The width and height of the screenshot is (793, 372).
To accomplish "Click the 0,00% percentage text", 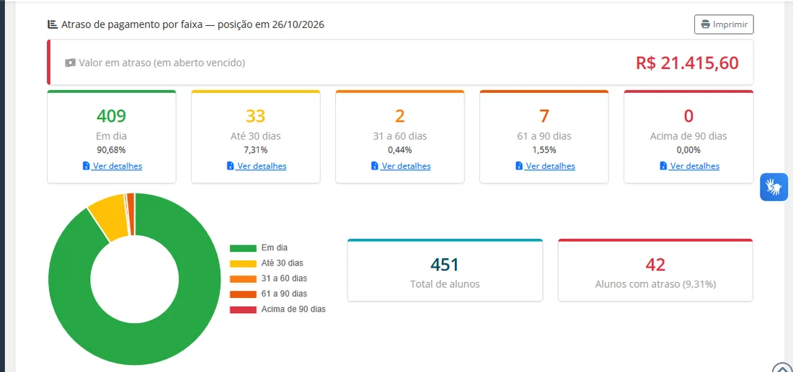I will tap(688, 150).
